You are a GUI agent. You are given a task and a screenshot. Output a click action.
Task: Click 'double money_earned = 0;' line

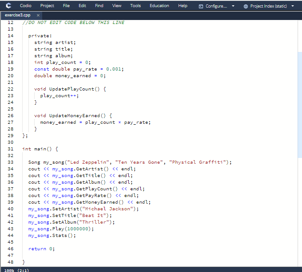(x=70, y=76)
